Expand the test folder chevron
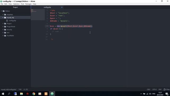170x96 pixels. (x=3, y=33)
